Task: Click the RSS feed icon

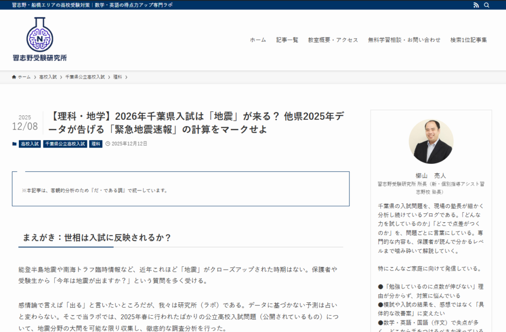Action: point(476,5)
